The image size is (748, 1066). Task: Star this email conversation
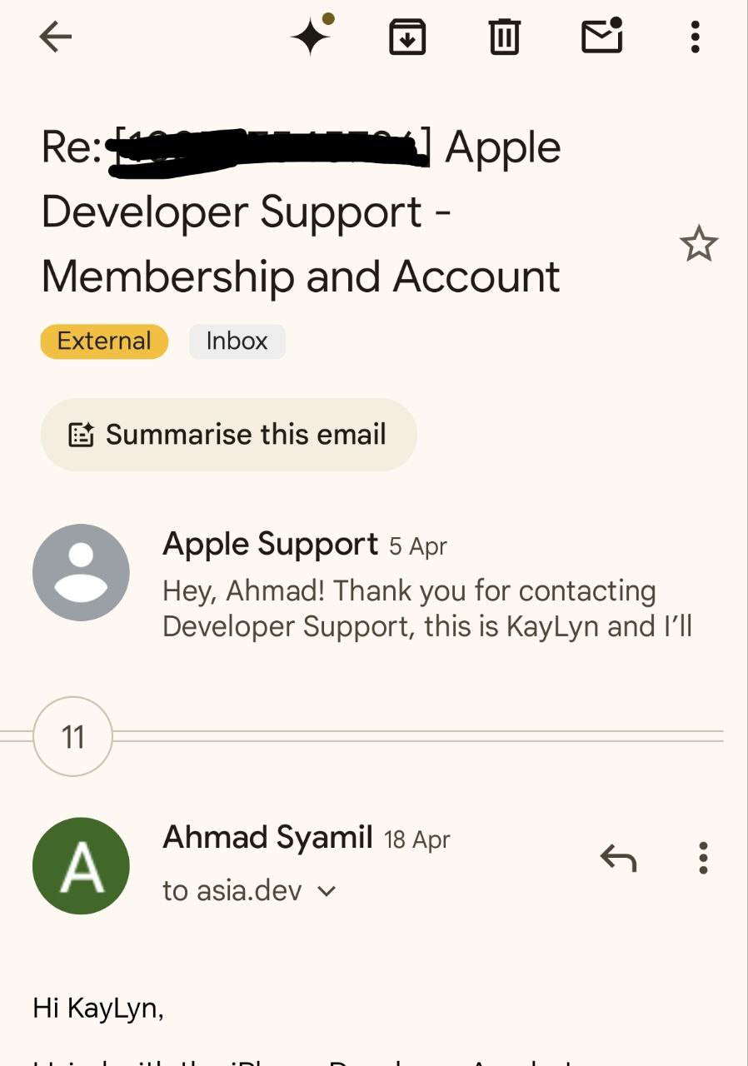pos(698,244)
